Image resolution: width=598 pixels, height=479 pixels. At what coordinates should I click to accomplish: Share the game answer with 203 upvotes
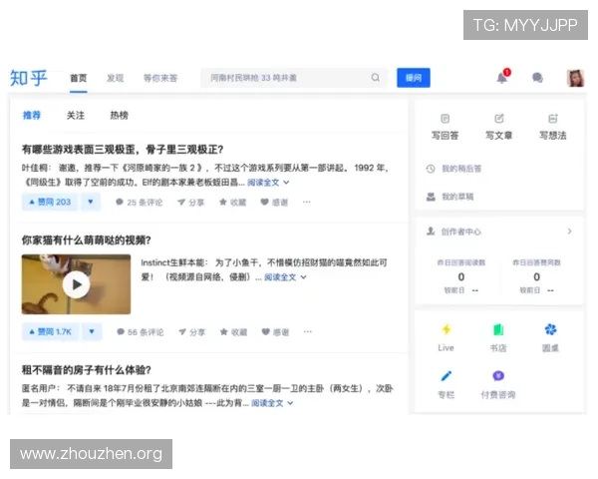(x=190, y=202)
